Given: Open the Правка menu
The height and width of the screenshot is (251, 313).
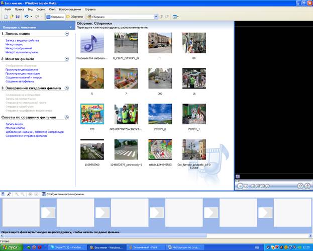Looking at the screenshot, I should click(20, 10).
